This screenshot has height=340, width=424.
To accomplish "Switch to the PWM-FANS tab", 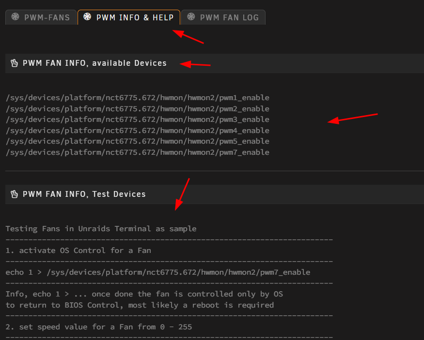I will pyautogui.click(x=41, y=17).
